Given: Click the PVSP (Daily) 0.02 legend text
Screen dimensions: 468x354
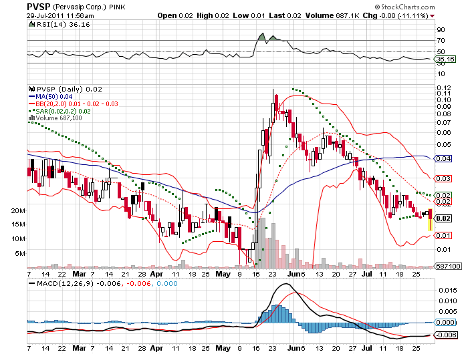Looking at the screenshot, I should (70, 90).
